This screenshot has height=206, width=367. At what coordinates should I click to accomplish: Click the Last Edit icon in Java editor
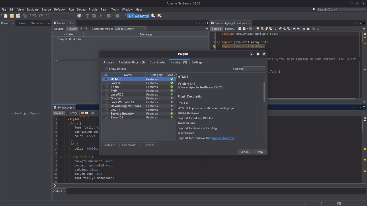(240, 29)
